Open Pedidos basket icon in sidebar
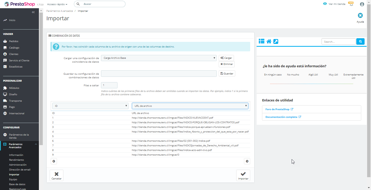Image resolution: width=371 pixels, height=190 pixels. click(5, 41)
